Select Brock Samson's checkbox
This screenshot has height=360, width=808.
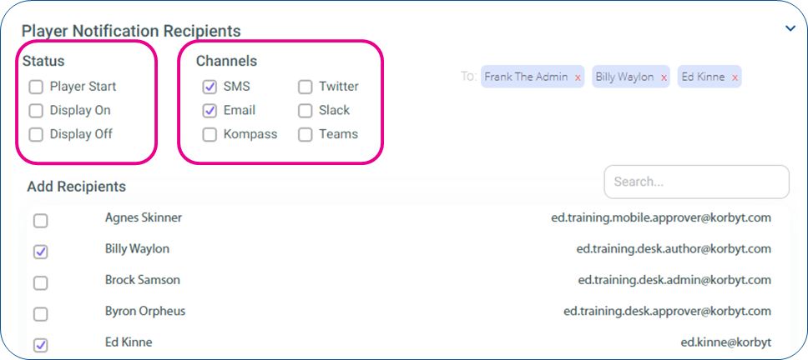pyautogui.click(x=40, y=282)
